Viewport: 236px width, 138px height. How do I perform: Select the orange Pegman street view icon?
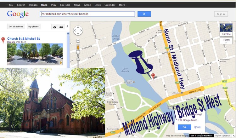(x=78, y=47)
